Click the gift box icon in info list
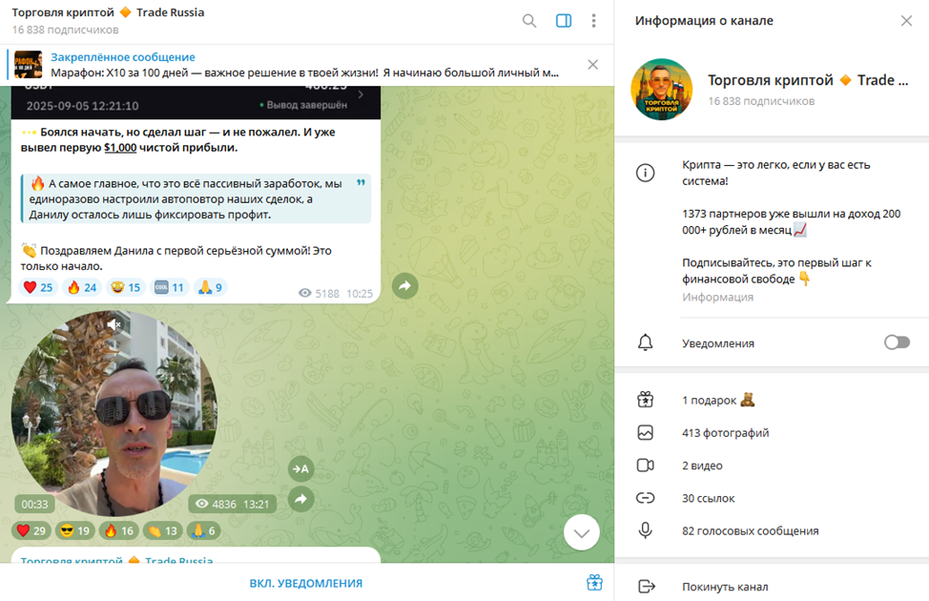 [645, 400]
